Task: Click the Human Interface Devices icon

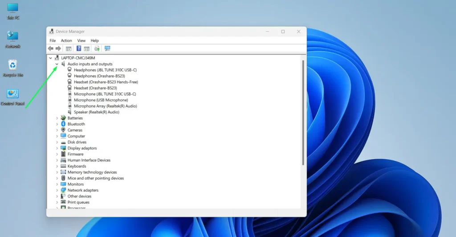Action: click(x=63, y=160)
